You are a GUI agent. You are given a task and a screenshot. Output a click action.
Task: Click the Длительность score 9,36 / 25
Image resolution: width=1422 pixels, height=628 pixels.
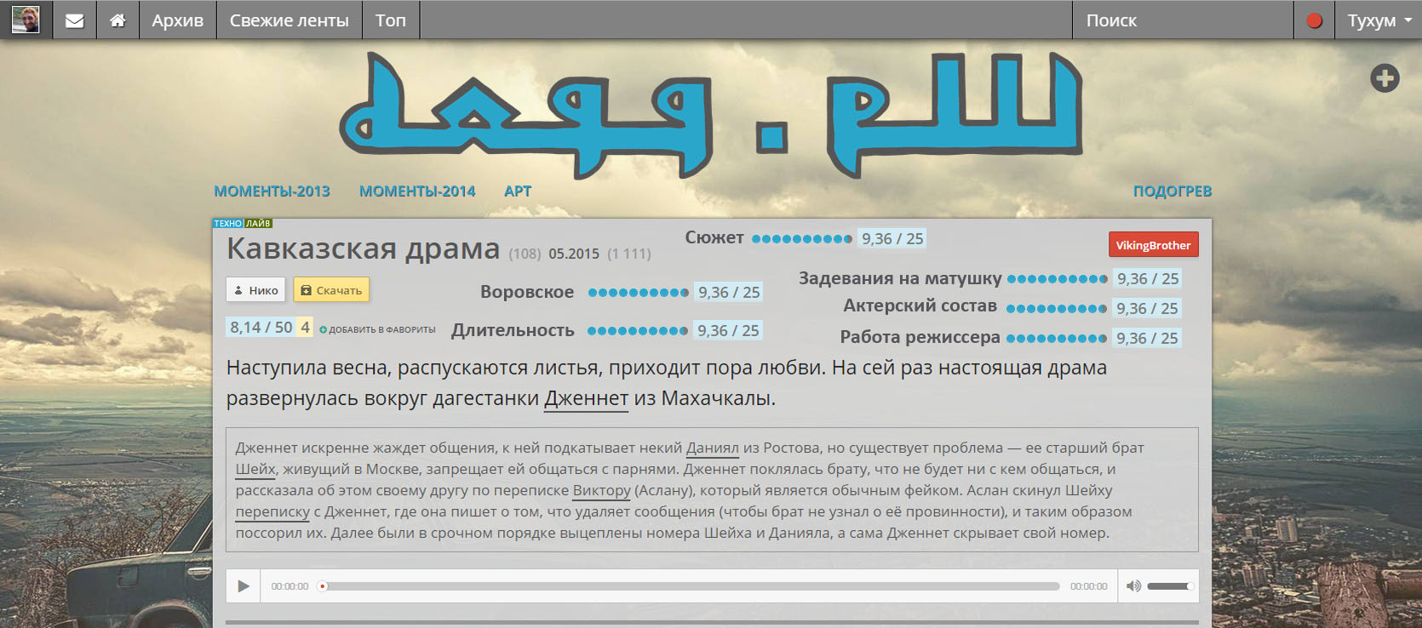pyautogui.click(x=728, y=331)
